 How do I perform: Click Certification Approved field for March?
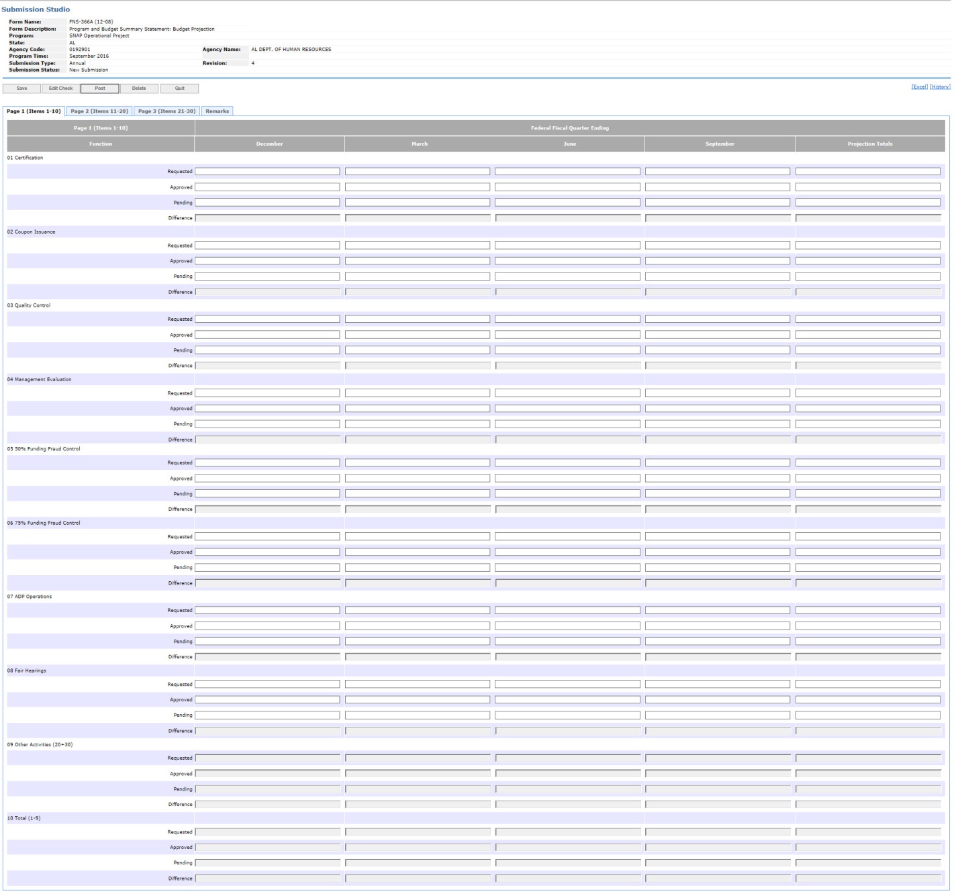(x=417, y=187)
